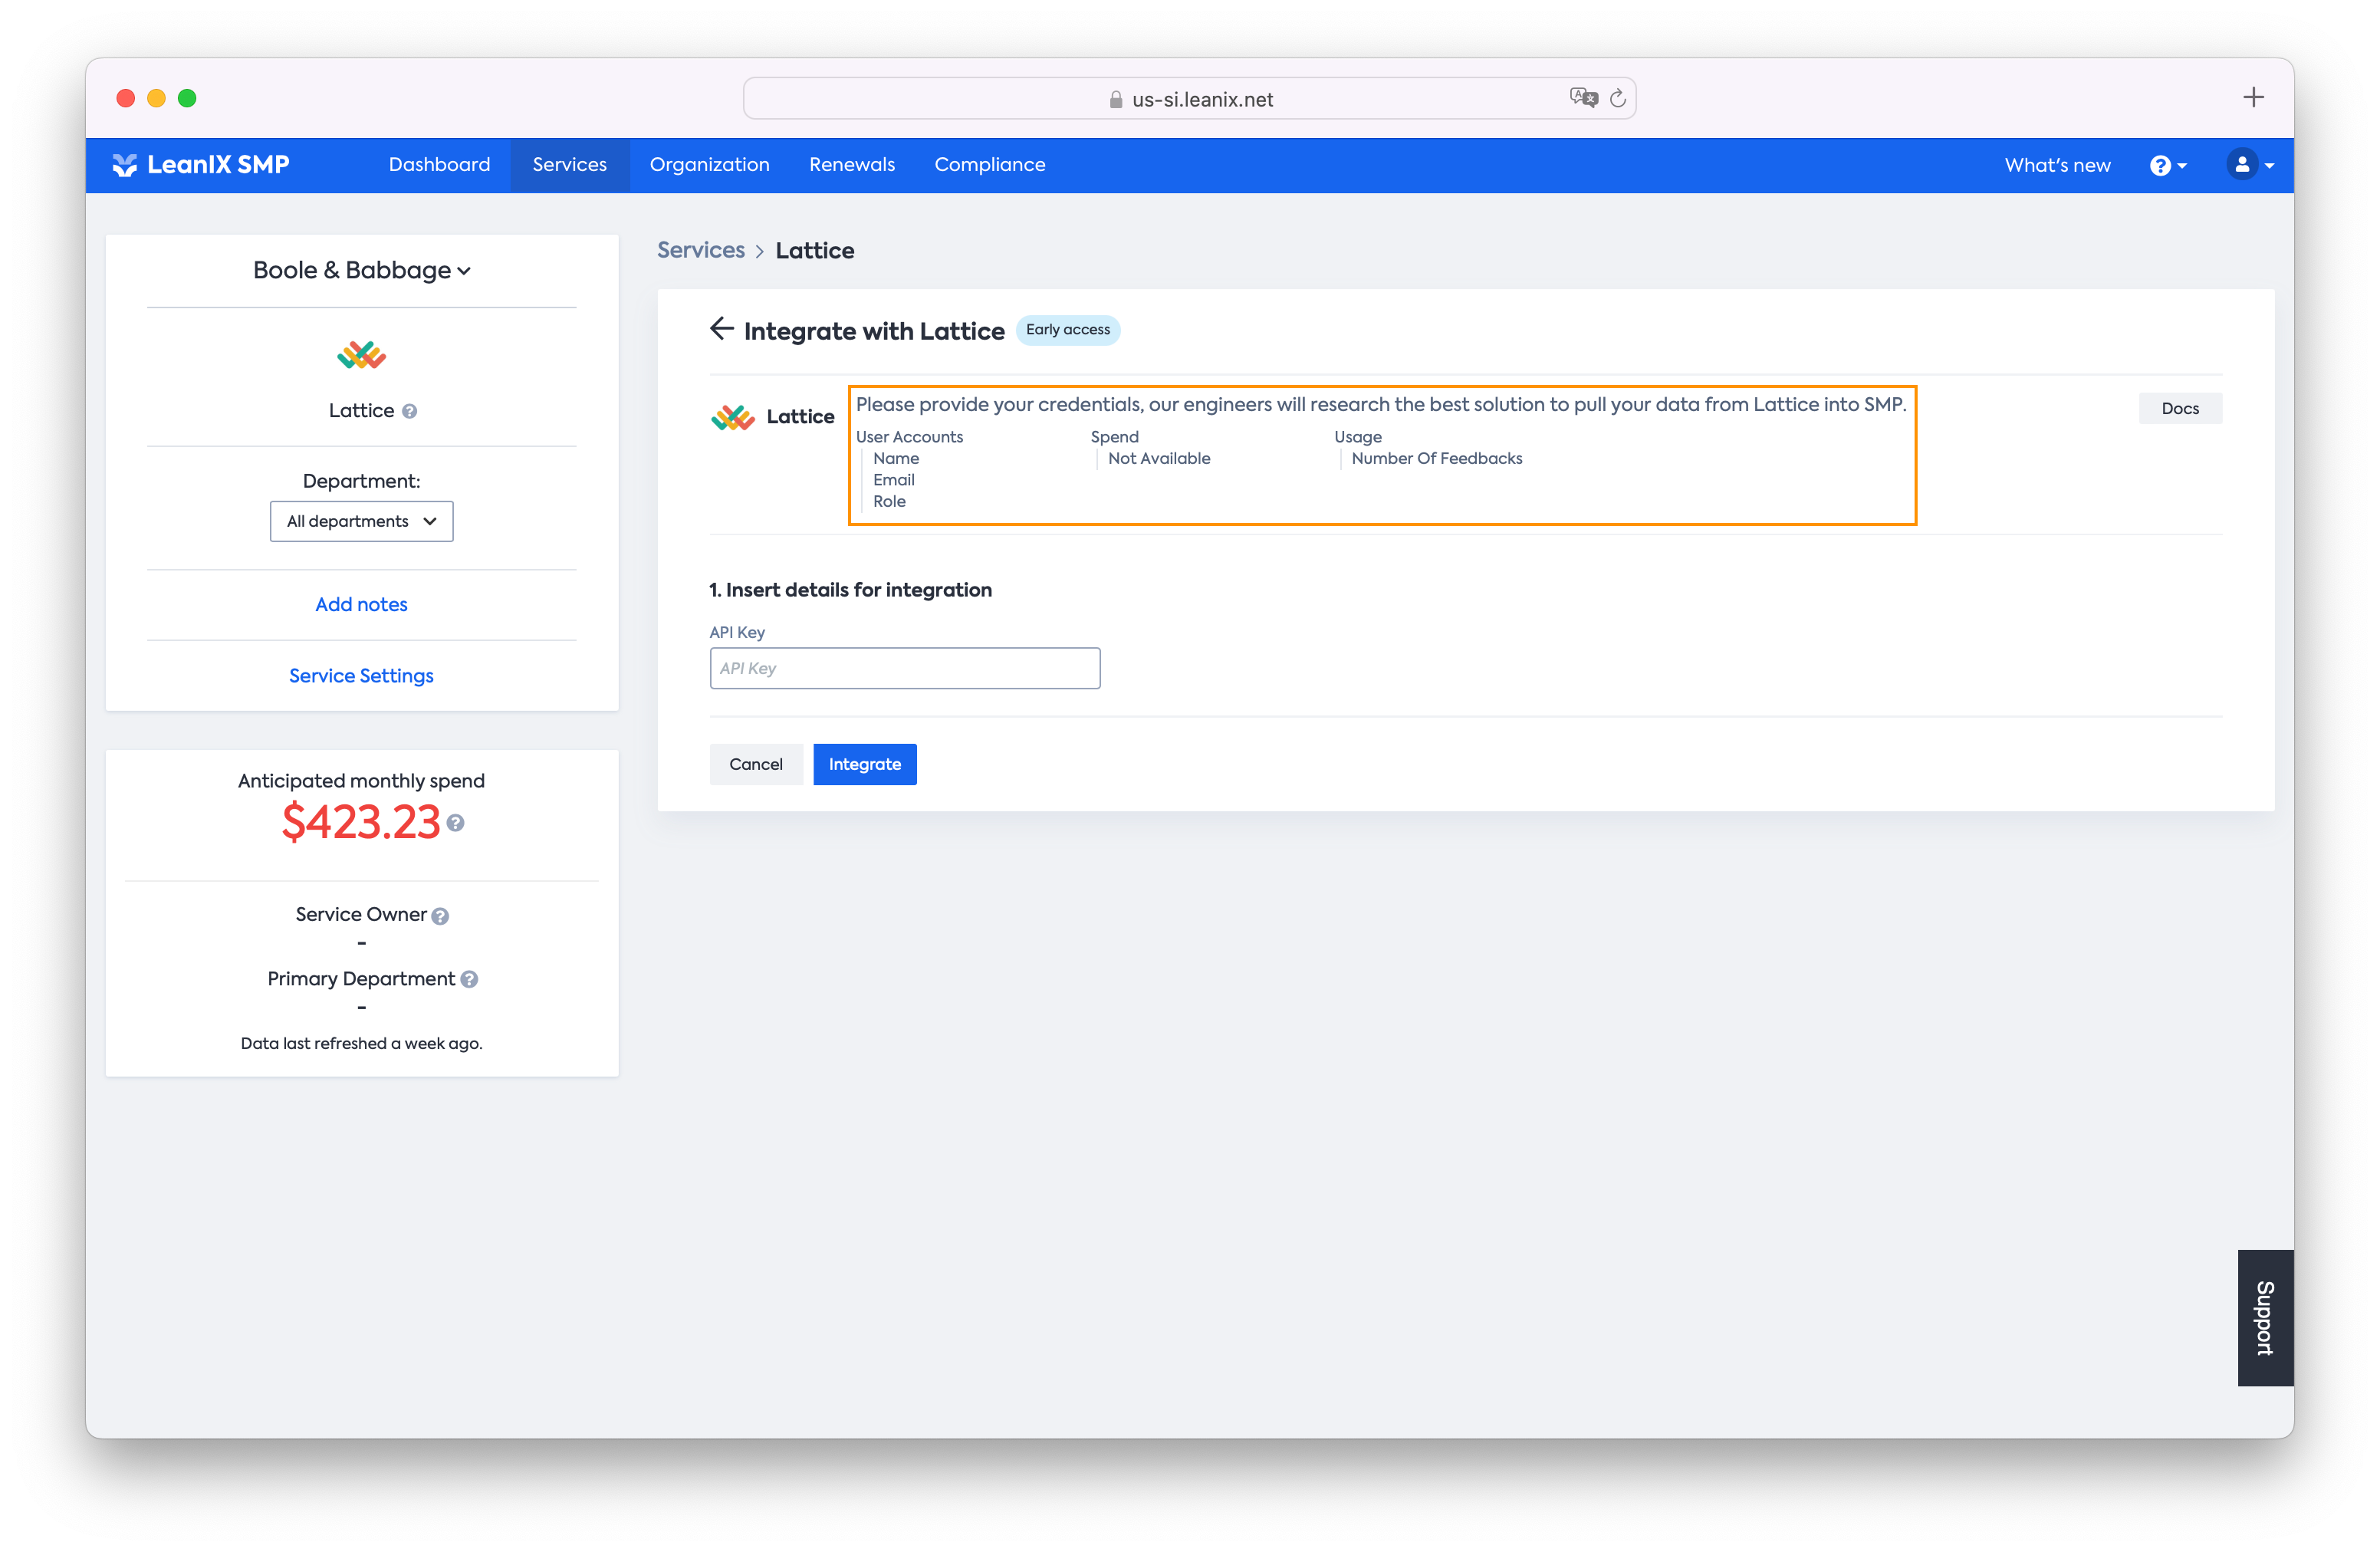Select the Services tab
The height and width of the screenshot is (1552, 2380).
(570, 165)
